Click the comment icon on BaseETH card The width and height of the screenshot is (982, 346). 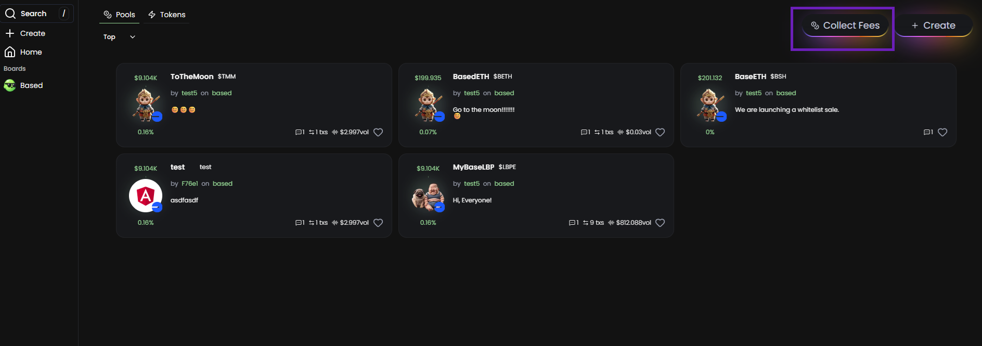point(927,132)
